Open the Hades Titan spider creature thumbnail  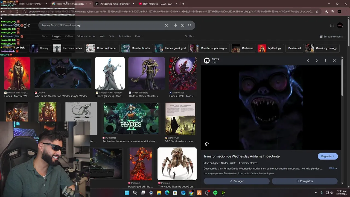click(177, 164)
